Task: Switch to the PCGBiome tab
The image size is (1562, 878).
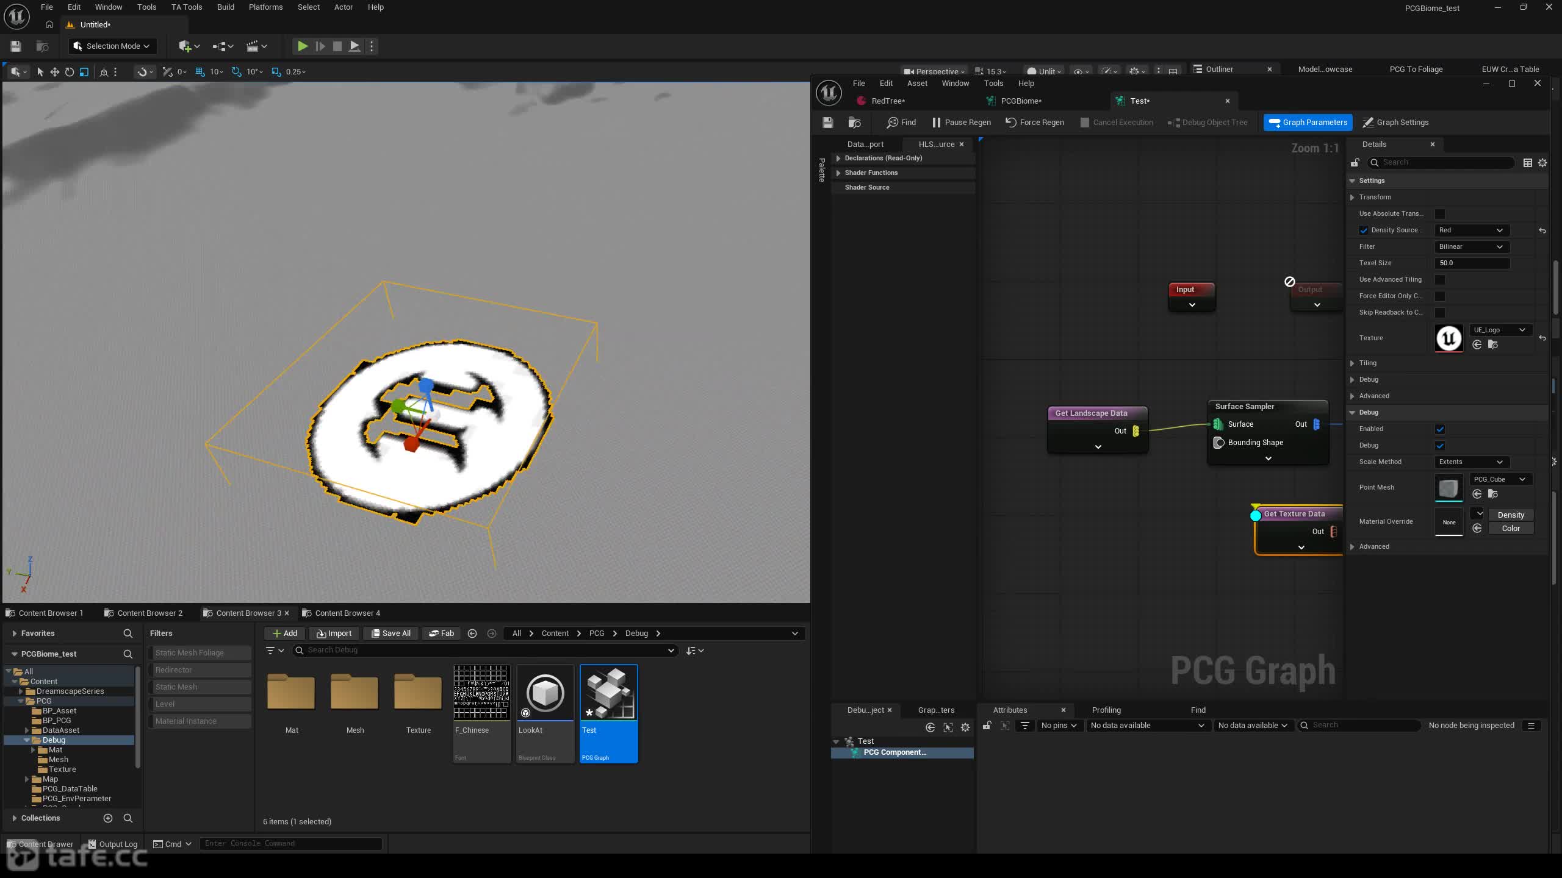Action: pos(1021,101)
